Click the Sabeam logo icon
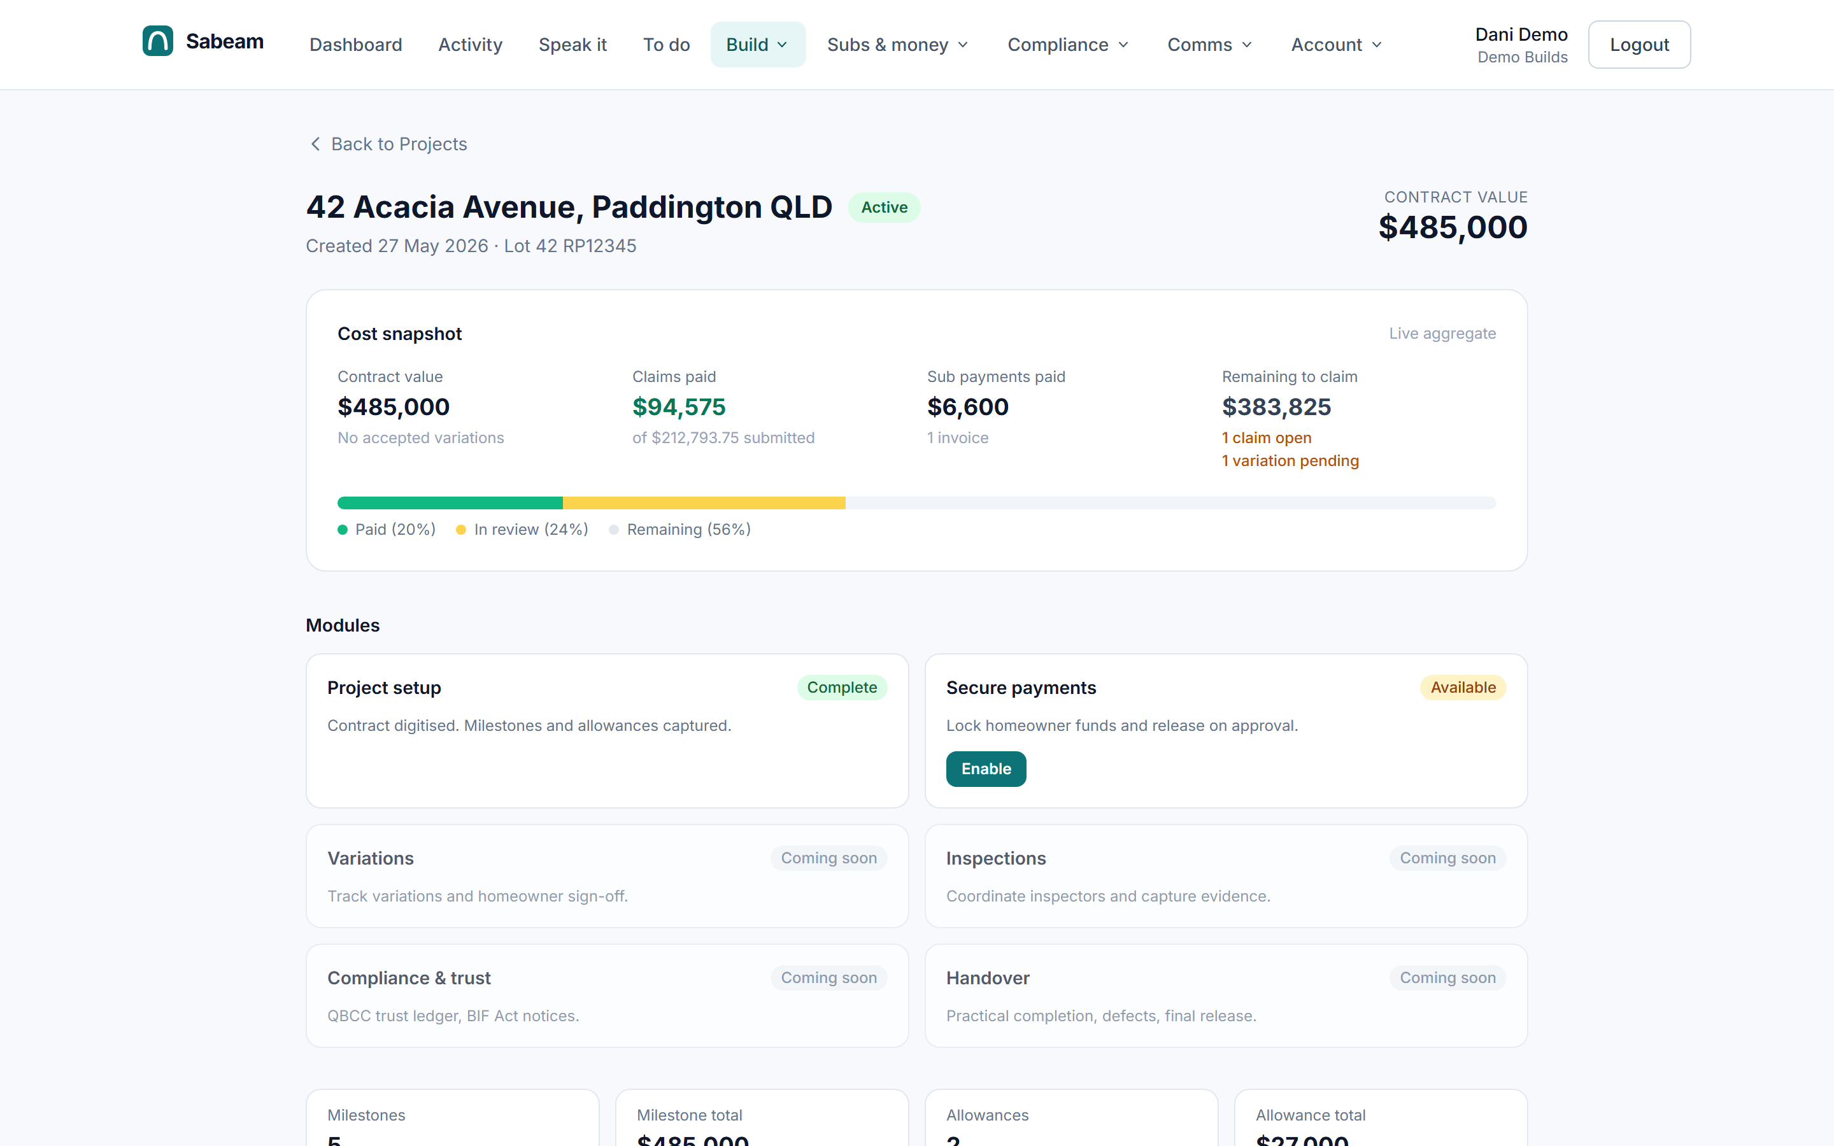 coord(158,41)
